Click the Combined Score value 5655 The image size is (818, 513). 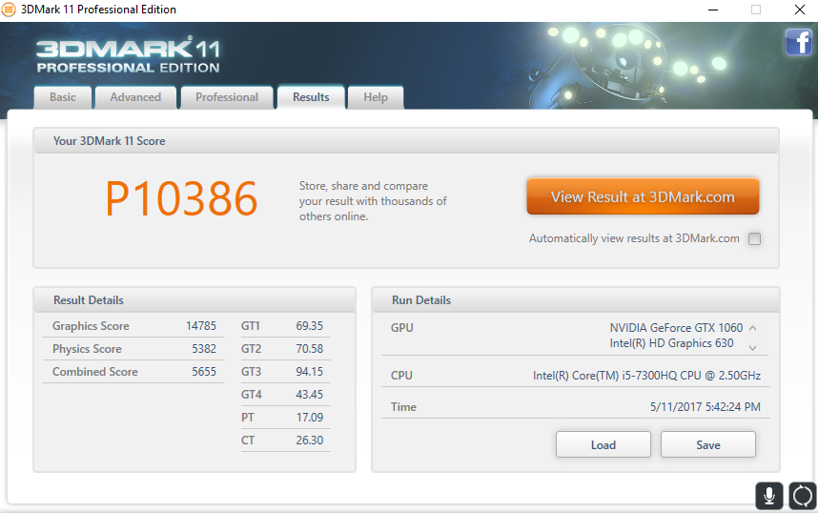(x=204, y=372)
